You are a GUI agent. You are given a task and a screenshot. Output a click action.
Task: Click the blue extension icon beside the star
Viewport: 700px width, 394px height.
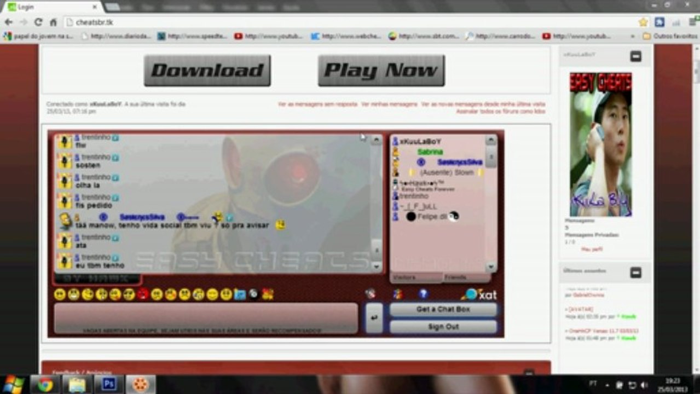coord(659,22)
